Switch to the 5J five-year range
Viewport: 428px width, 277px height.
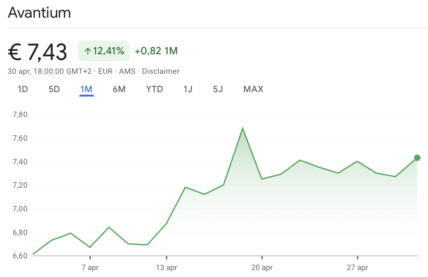pos(218,89)
